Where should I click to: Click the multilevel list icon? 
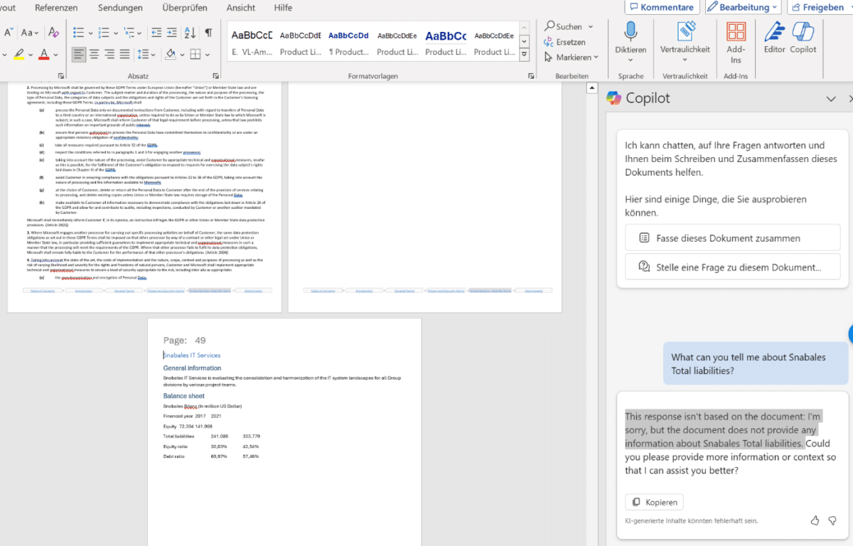129,33
